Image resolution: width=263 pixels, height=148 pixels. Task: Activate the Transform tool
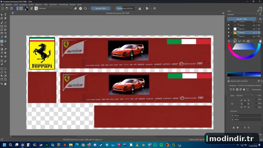(2, 41)
